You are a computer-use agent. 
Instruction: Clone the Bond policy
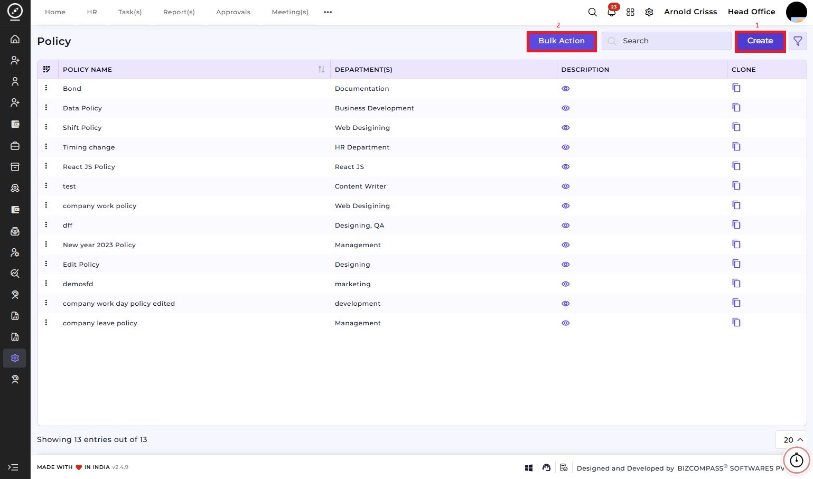click(736, 88)
